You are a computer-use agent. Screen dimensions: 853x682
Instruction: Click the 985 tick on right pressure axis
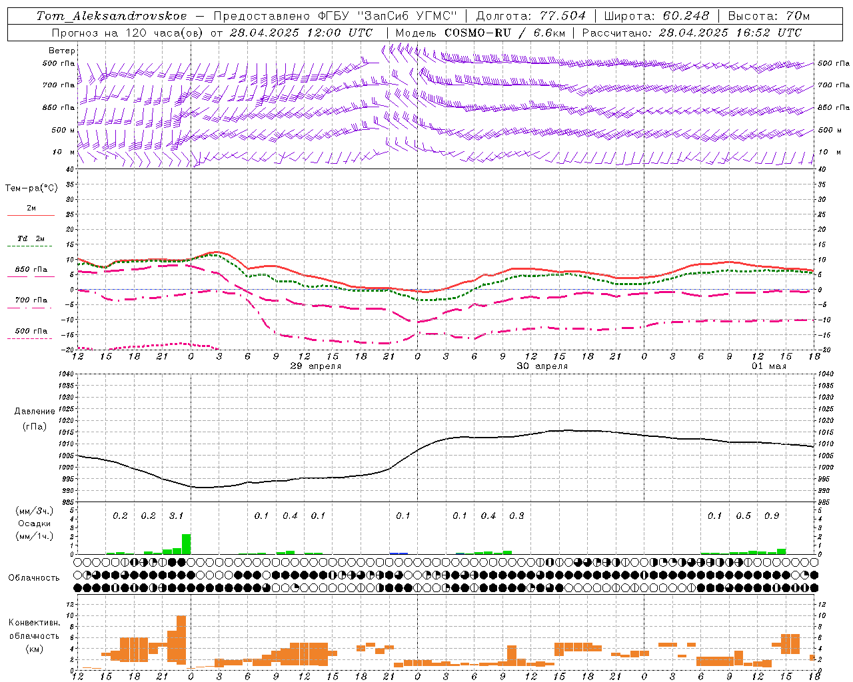point(824,502)
